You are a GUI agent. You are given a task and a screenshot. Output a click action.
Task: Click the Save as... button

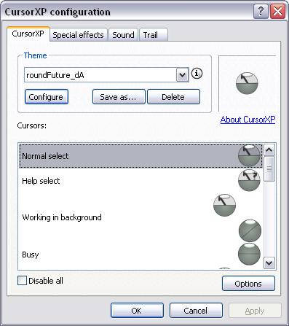[119, 97]
